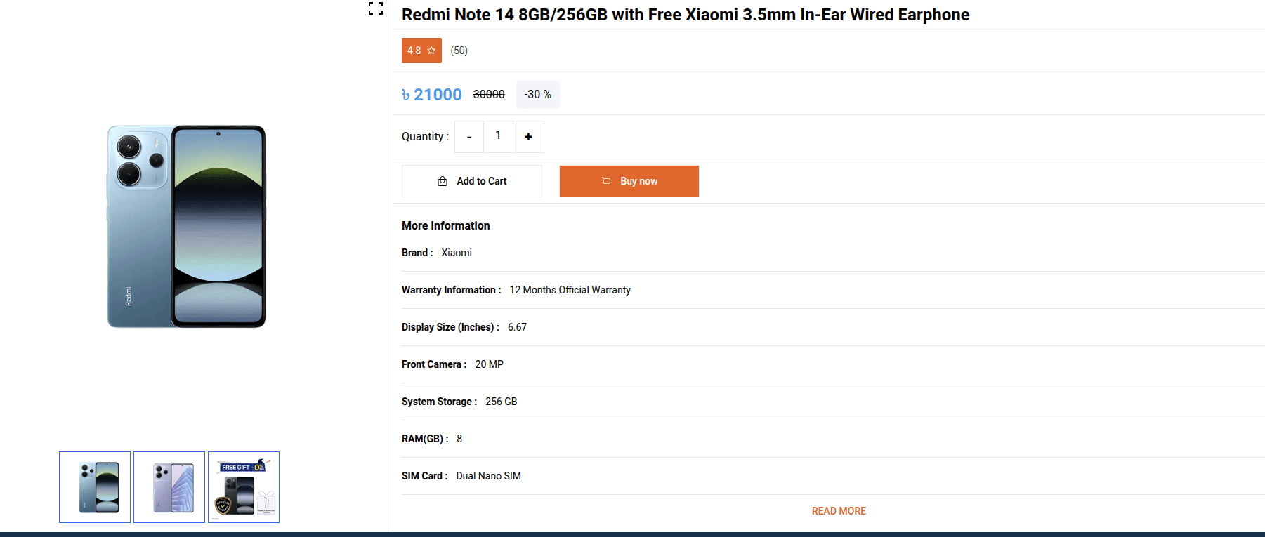Click the Taka currency symbol before 21000
The height and width of the screenshot is (537, 1265).
(x=405, y=94)
